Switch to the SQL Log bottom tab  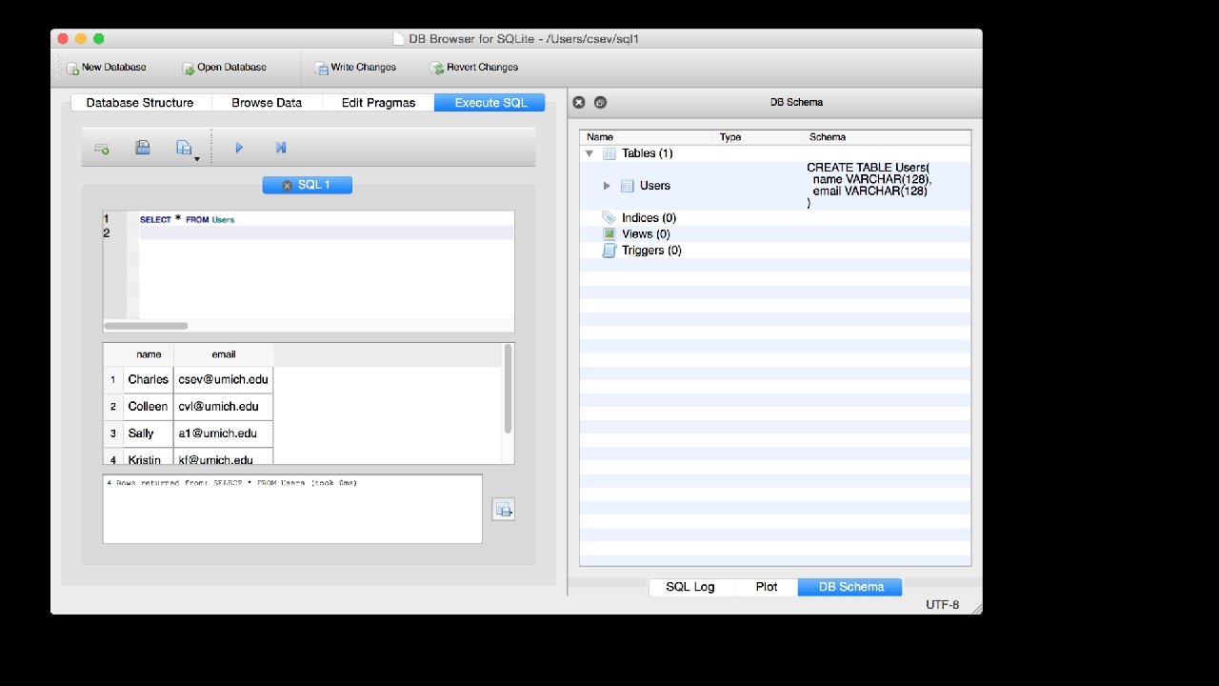(x=690, y=587)
